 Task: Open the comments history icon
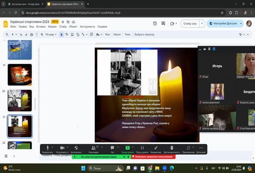pyautogui.click(x=163, y=24)
